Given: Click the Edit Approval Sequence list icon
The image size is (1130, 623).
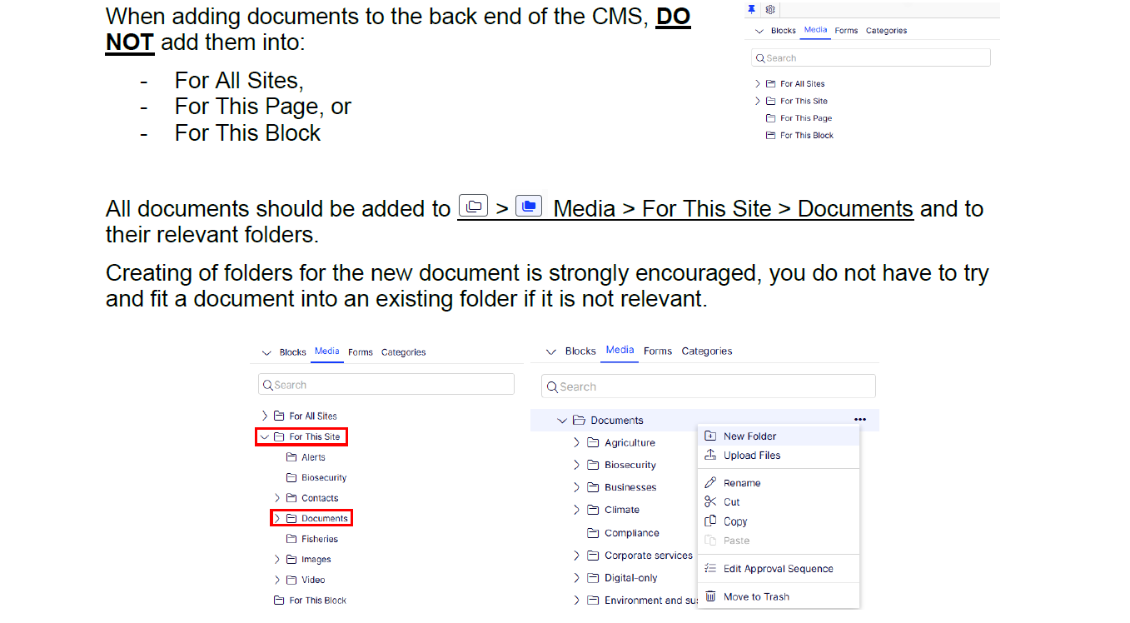Looking at the screenshot, I should pos(710,568).
